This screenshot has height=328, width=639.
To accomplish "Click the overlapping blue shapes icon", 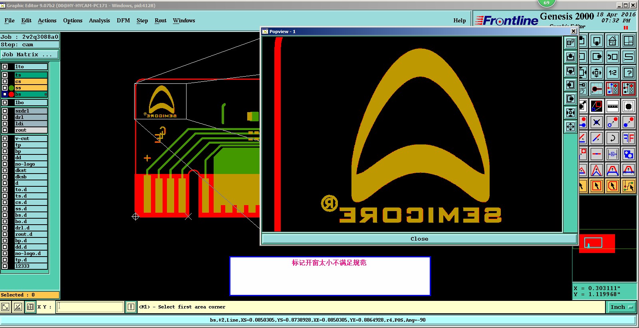I will tap(629, 154).
